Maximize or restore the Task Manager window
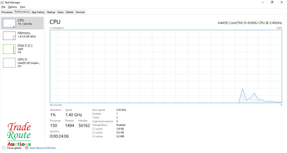This screenshot has height=153, width=287. coord(272,2)
